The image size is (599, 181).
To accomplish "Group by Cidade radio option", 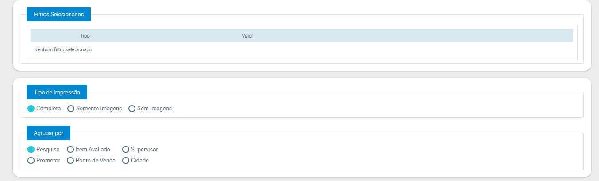I will click(x=126, y=160).
